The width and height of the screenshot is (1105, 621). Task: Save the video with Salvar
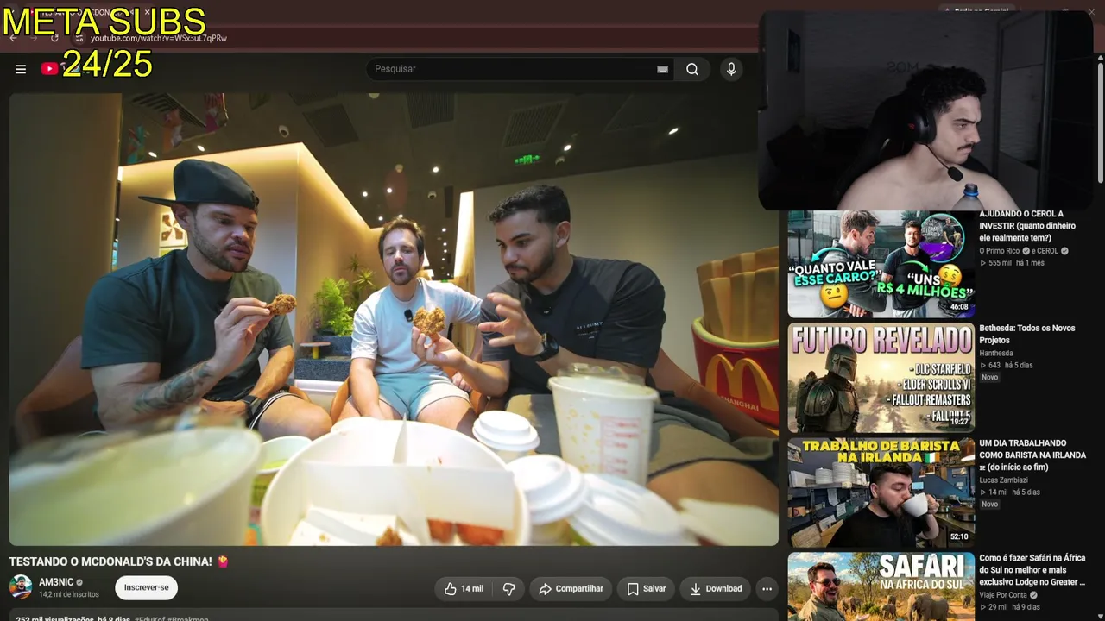point(647,589)
